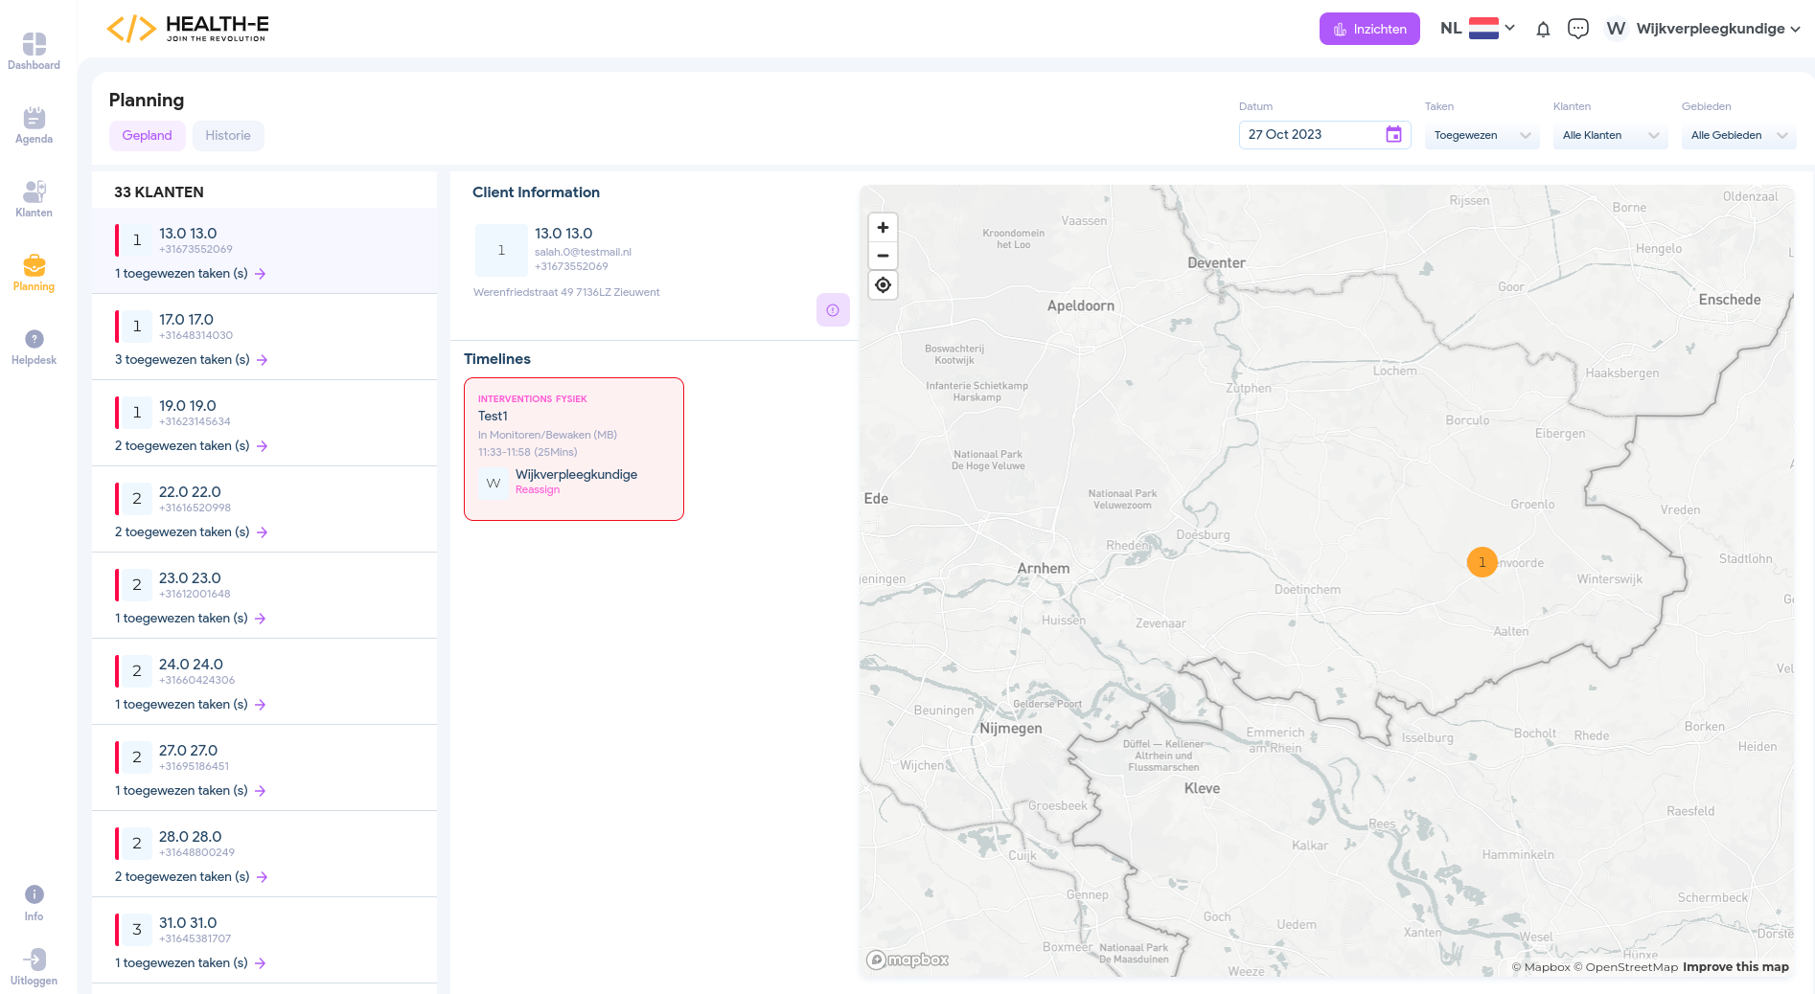Click the Reassign link in timeline card
Image resolution: width=1815 pixels, height=994 pixels.
(538, 490)
